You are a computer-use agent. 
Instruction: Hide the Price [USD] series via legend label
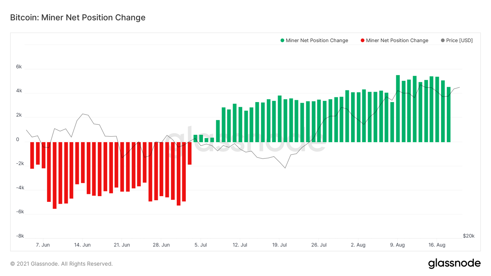[459, 40]
